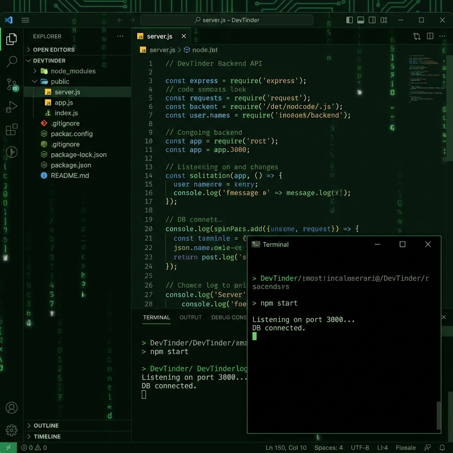Open the Extensions view icon
453x453 pixels.
click(x=12, y=130)
